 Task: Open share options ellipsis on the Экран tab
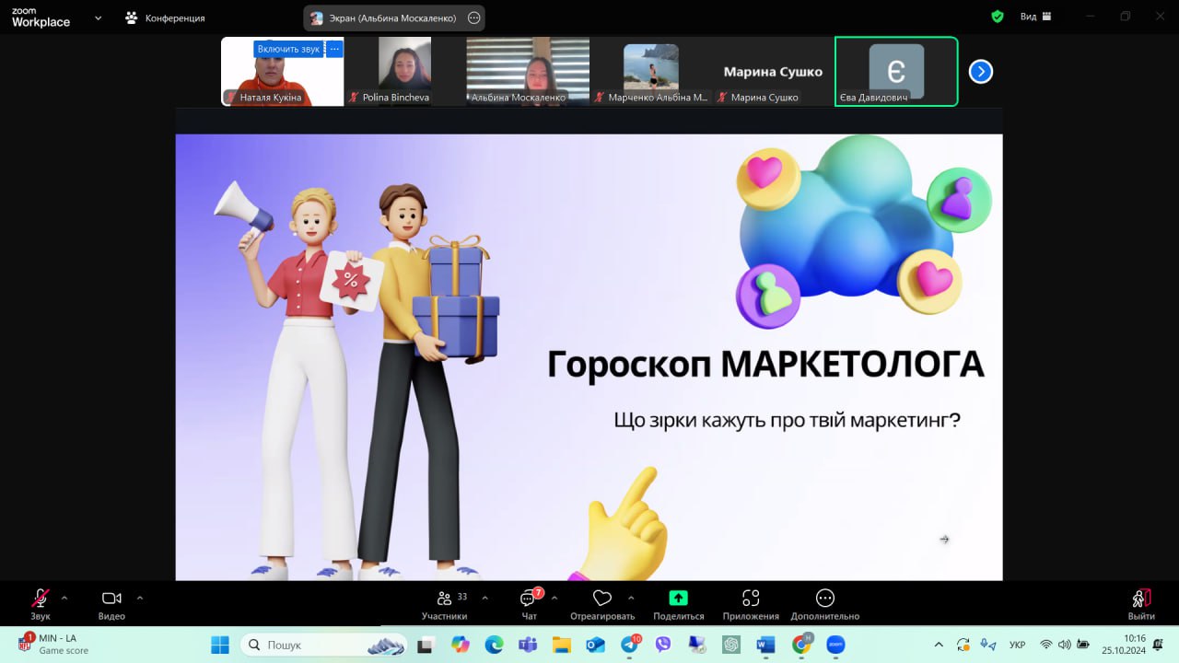474,17
